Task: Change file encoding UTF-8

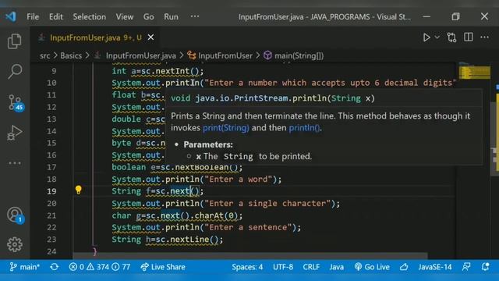Action: [x=283, y=267]
